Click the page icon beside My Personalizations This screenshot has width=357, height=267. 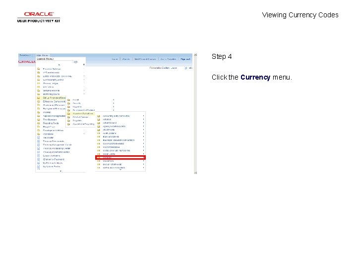click(x=39, y=163)
